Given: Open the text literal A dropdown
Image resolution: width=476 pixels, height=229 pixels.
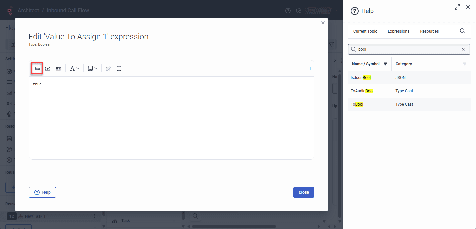Looking at the screenshot, I should 75,68.
